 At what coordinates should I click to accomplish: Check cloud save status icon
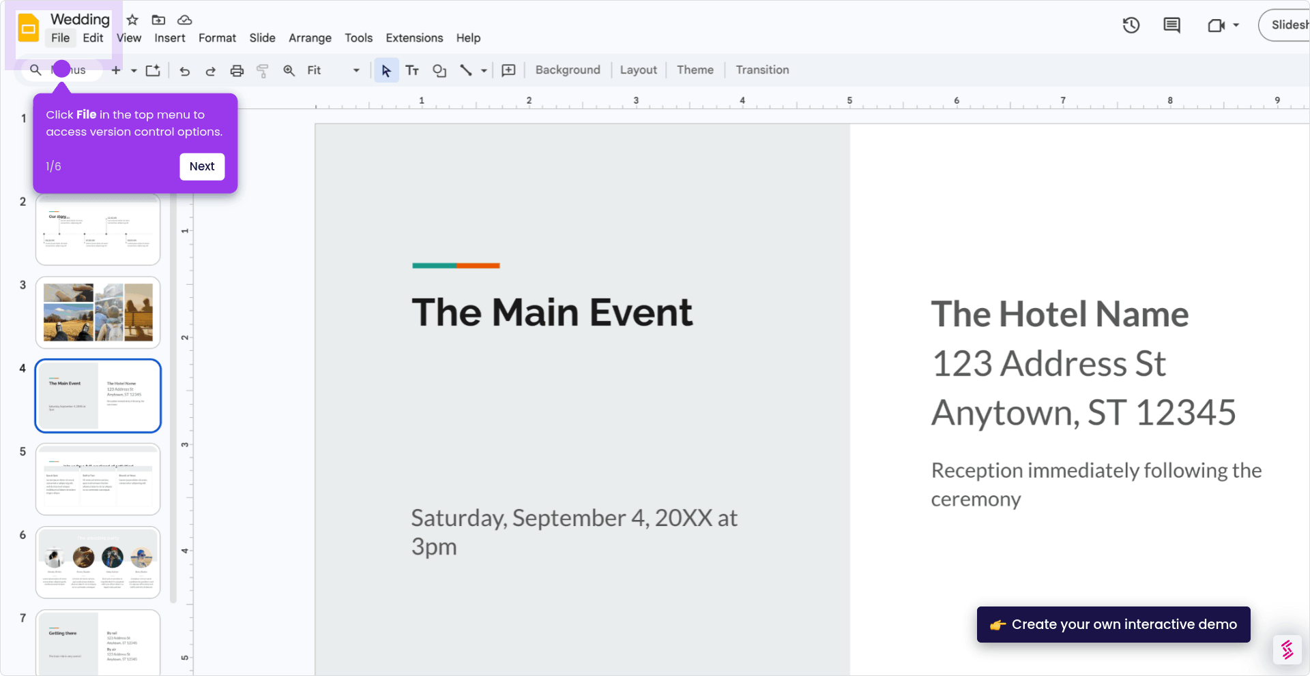(184, 20)
